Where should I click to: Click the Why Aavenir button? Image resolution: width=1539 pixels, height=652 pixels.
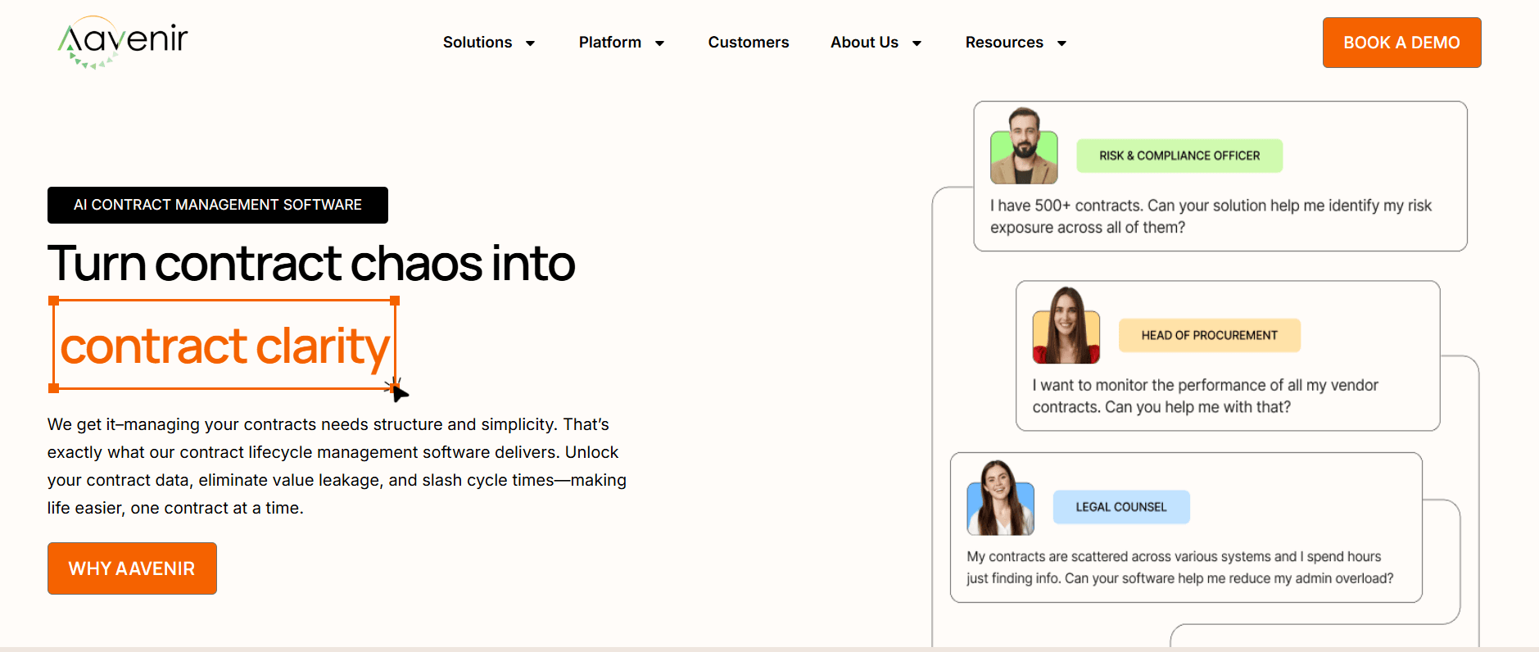pos(132,568)
